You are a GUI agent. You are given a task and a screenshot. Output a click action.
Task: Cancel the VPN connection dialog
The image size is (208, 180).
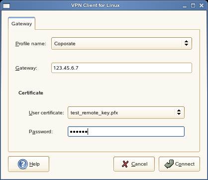134,164
